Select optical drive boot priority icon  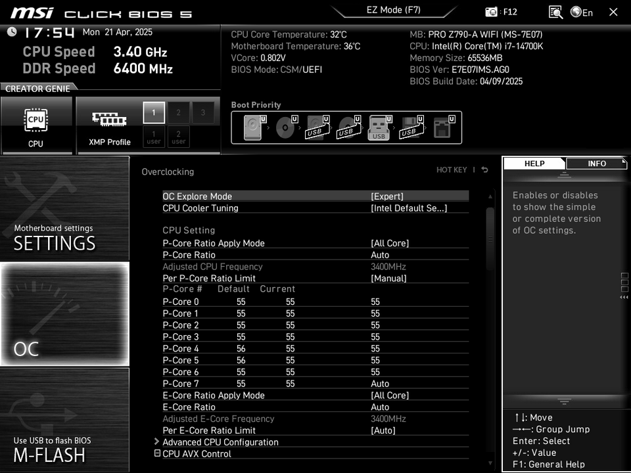click(286, 127)
